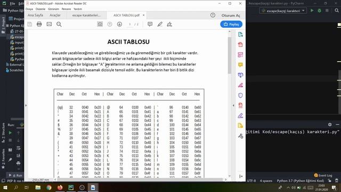Image resolution: width=341 pixels, height=192 pixels.
Task: Click the snapshot camera tool icon
Action: click(100, 24)
